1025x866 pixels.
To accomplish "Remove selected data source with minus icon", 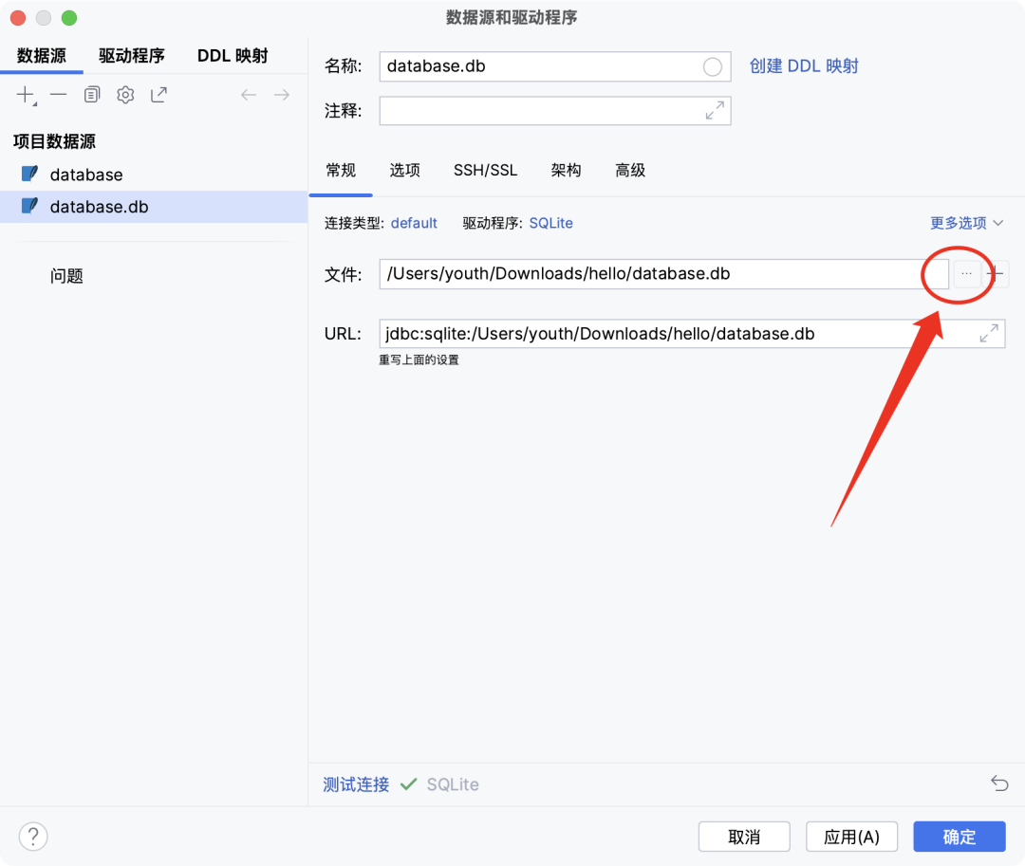I will 58,94.
